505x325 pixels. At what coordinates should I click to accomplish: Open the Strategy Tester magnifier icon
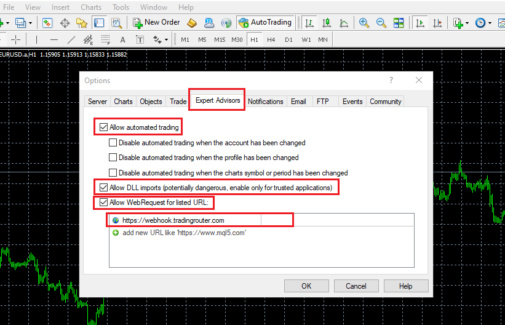116,23
